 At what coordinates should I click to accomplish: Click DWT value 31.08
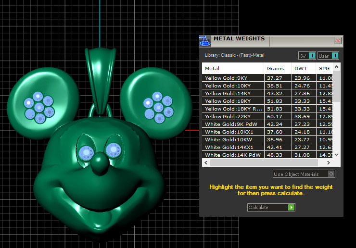pos(302,155)
